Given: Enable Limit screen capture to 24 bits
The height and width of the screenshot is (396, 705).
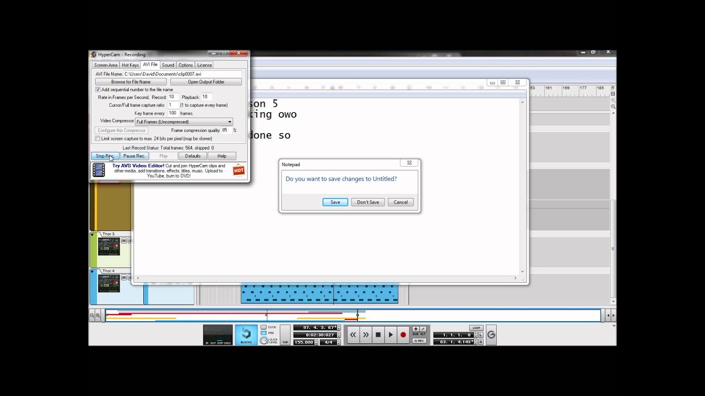Looking at the screenshot, I should tap(98, 139).
